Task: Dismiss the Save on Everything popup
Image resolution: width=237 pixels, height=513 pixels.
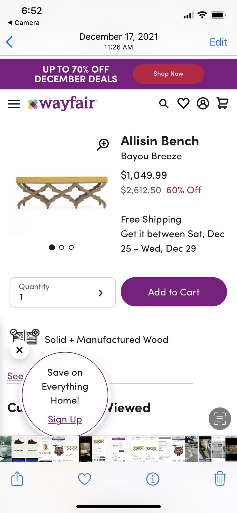Action: click(20, 350)
